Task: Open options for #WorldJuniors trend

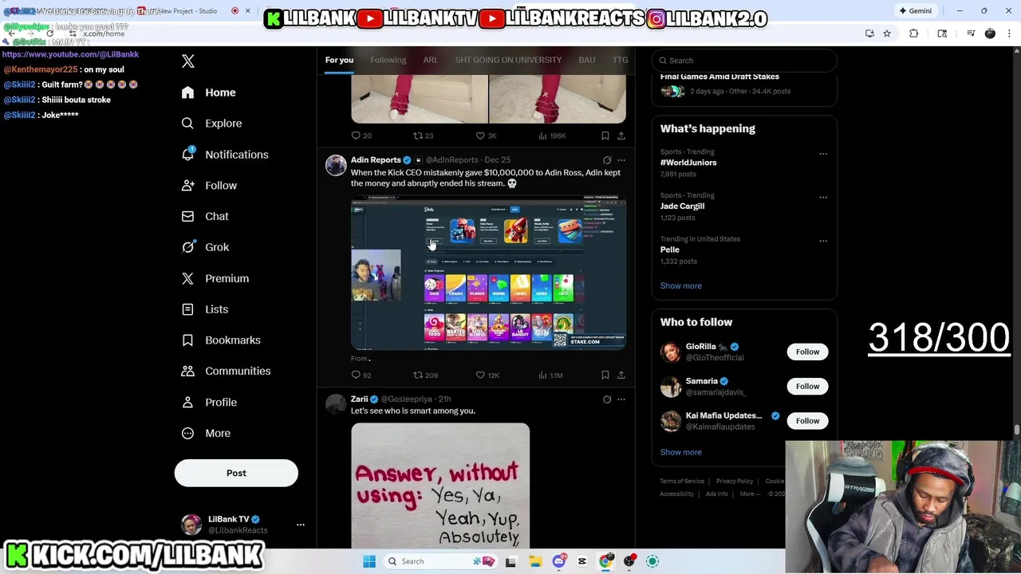Action: (823, 154)
